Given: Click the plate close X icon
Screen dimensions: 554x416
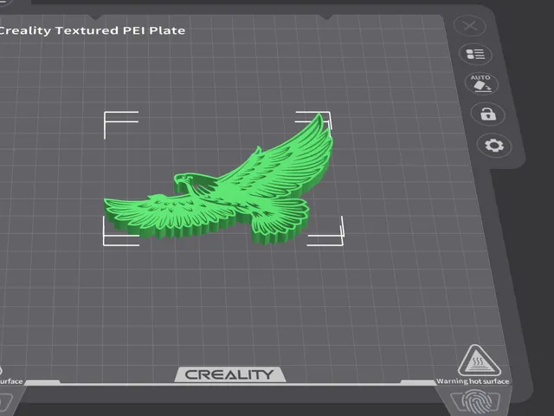Looking at the screenshot, I should click(x=470, y=26).
